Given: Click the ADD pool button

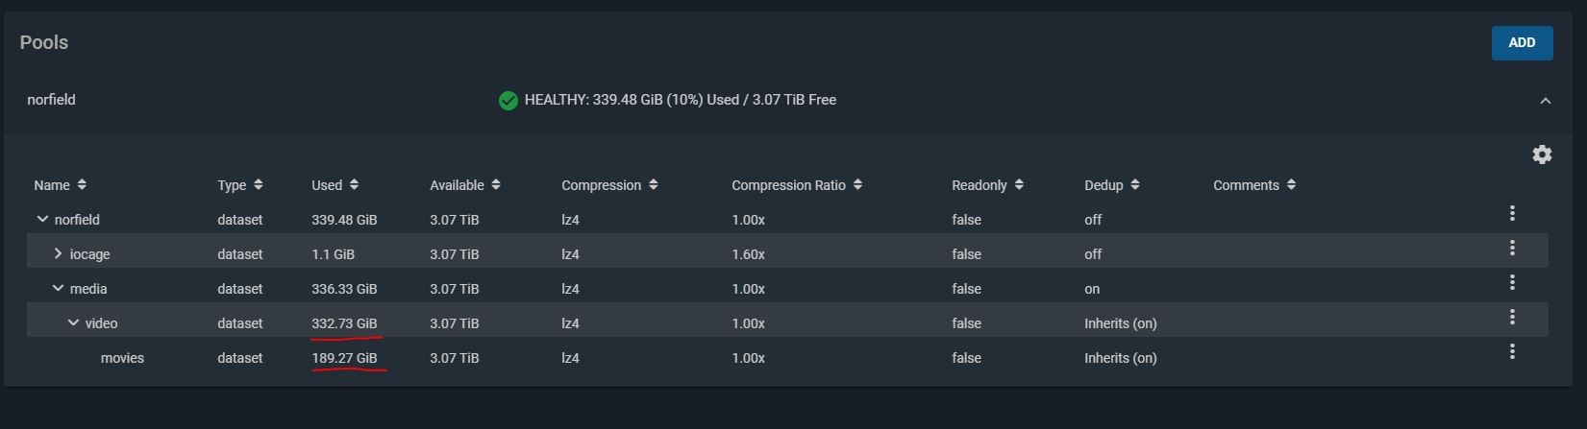Looking at the screenshot, I should (x=1522, y=42).
